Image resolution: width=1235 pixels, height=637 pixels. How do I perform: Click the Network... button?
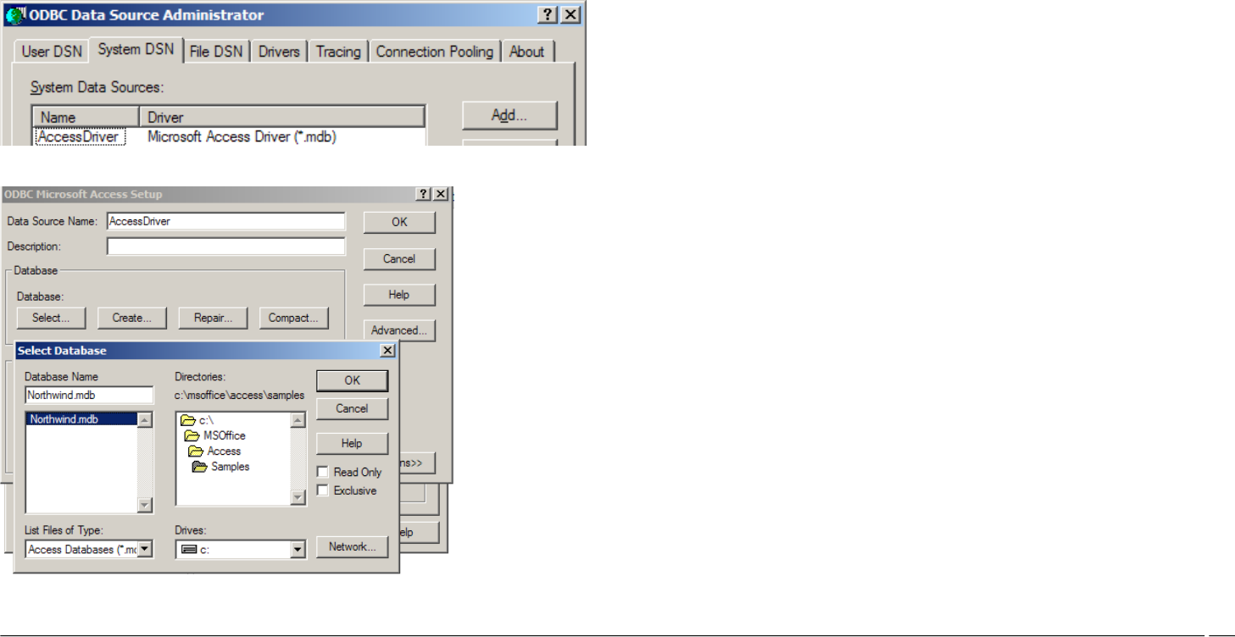coord(353,547)
